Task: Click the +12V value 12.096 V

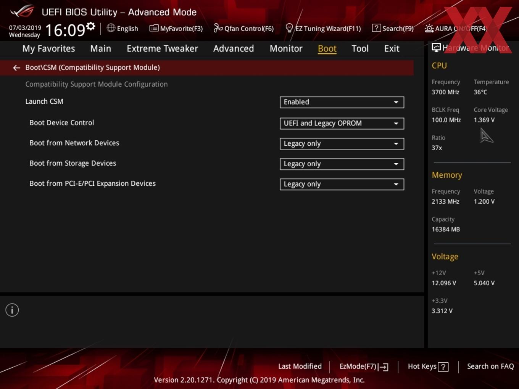Action: click(444, 283)
